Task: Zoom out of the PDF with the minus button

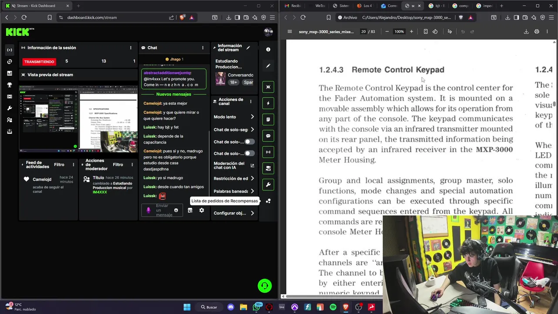Action: coord(387,31)
